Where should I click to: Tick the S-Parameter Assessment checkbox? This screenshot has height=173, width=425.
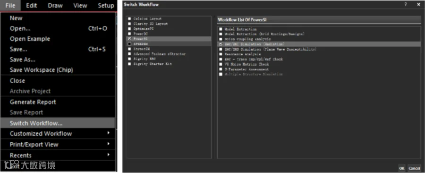point(221,69)
